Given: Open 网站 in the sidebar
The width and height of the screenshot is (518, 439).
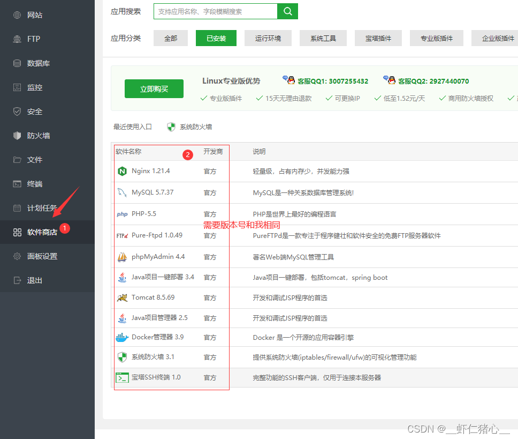Looking at the screenshot, I should [x=47, y=15].
